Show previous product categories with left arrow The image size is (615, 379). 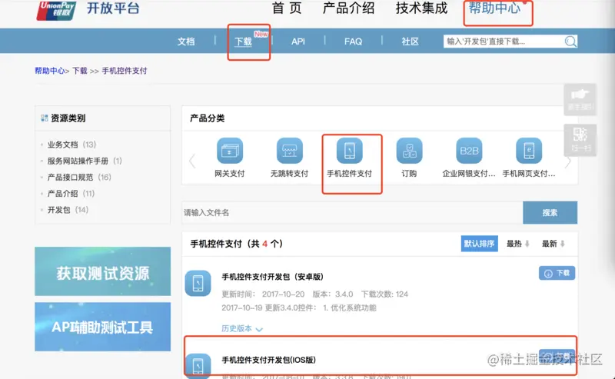coord(192,161)
